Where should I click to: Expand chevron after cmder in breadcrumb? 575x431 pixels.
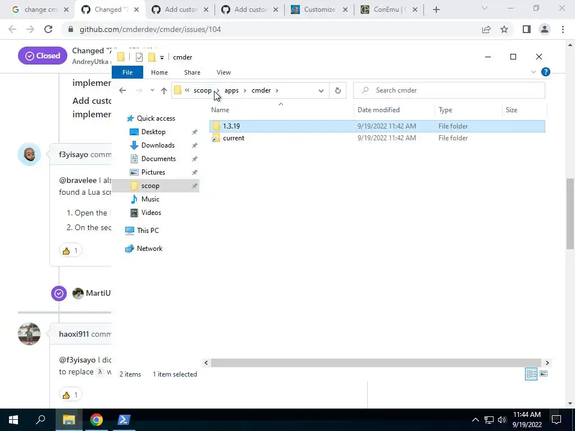point(277,90)
